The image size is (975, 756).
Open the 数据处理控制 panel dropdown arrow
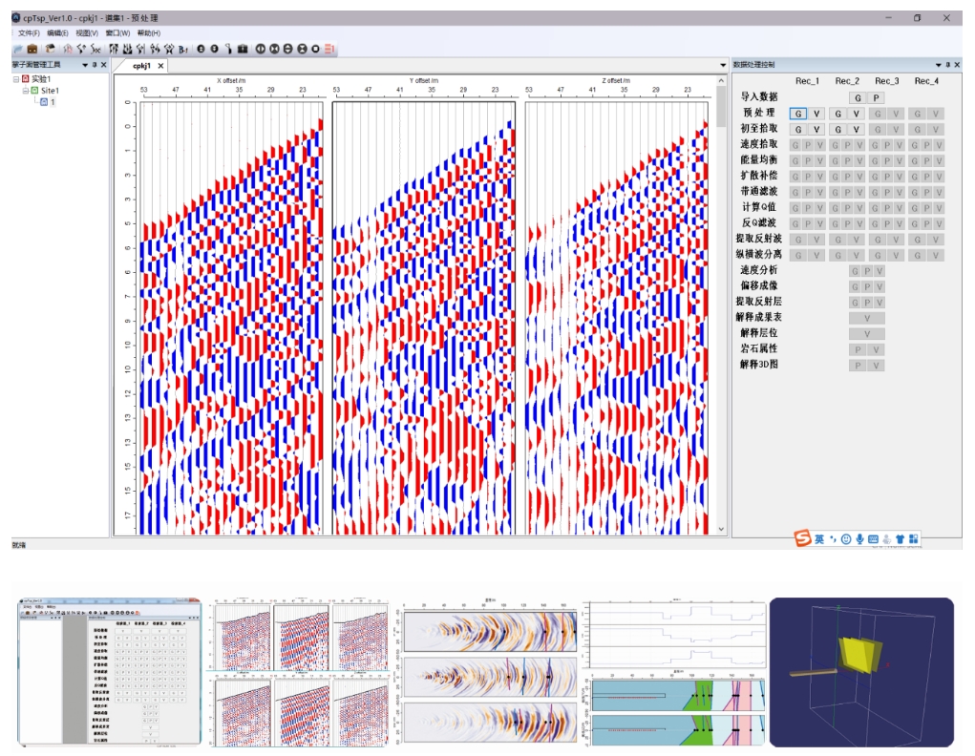pyautogui.click(x=937, y=65)
